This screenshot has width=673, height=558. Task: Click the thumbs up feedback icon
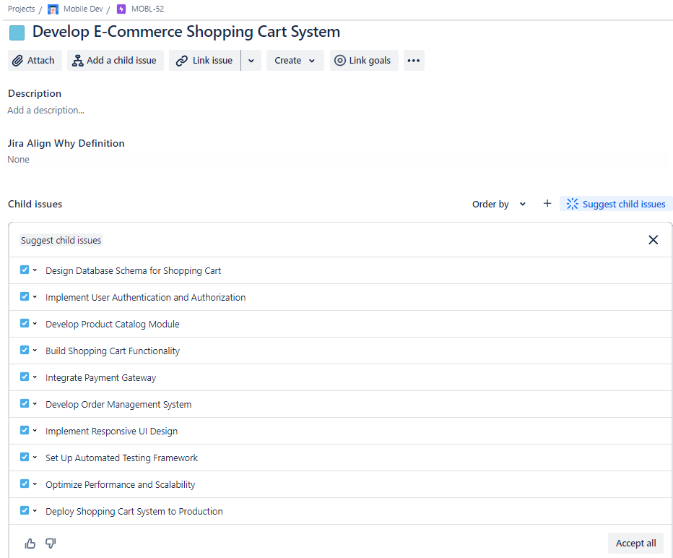30,544
